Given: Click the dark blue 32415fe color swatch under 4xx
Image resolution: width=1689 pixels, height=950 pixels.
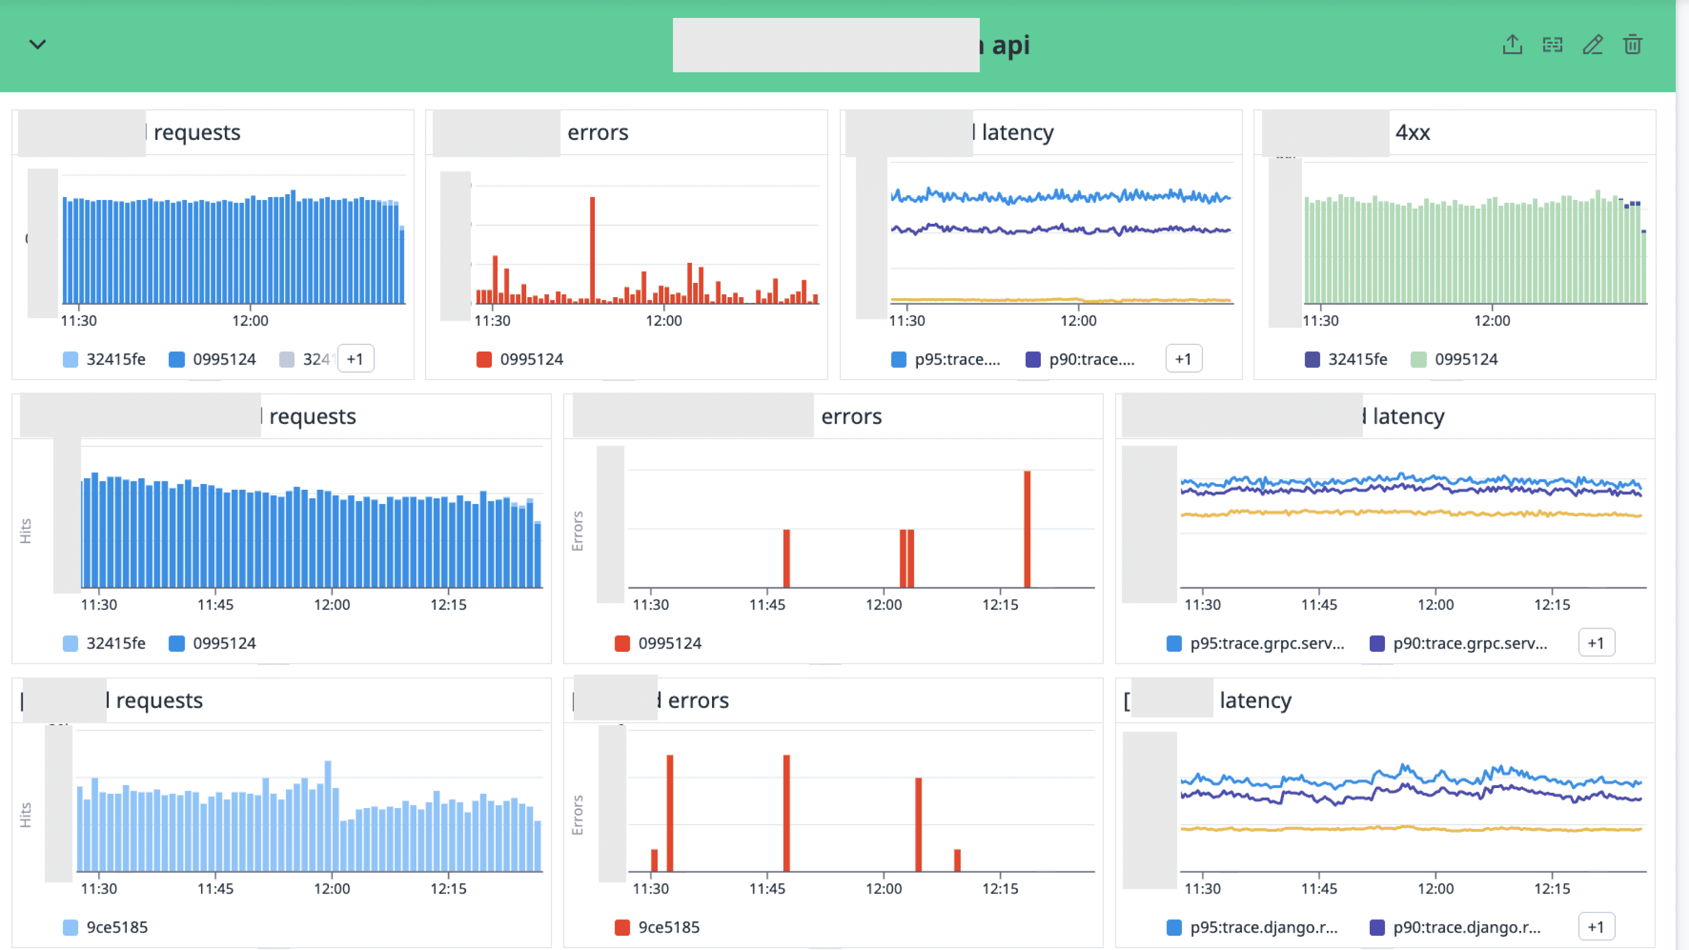Looking at the screenshot, I should 1313,359.
